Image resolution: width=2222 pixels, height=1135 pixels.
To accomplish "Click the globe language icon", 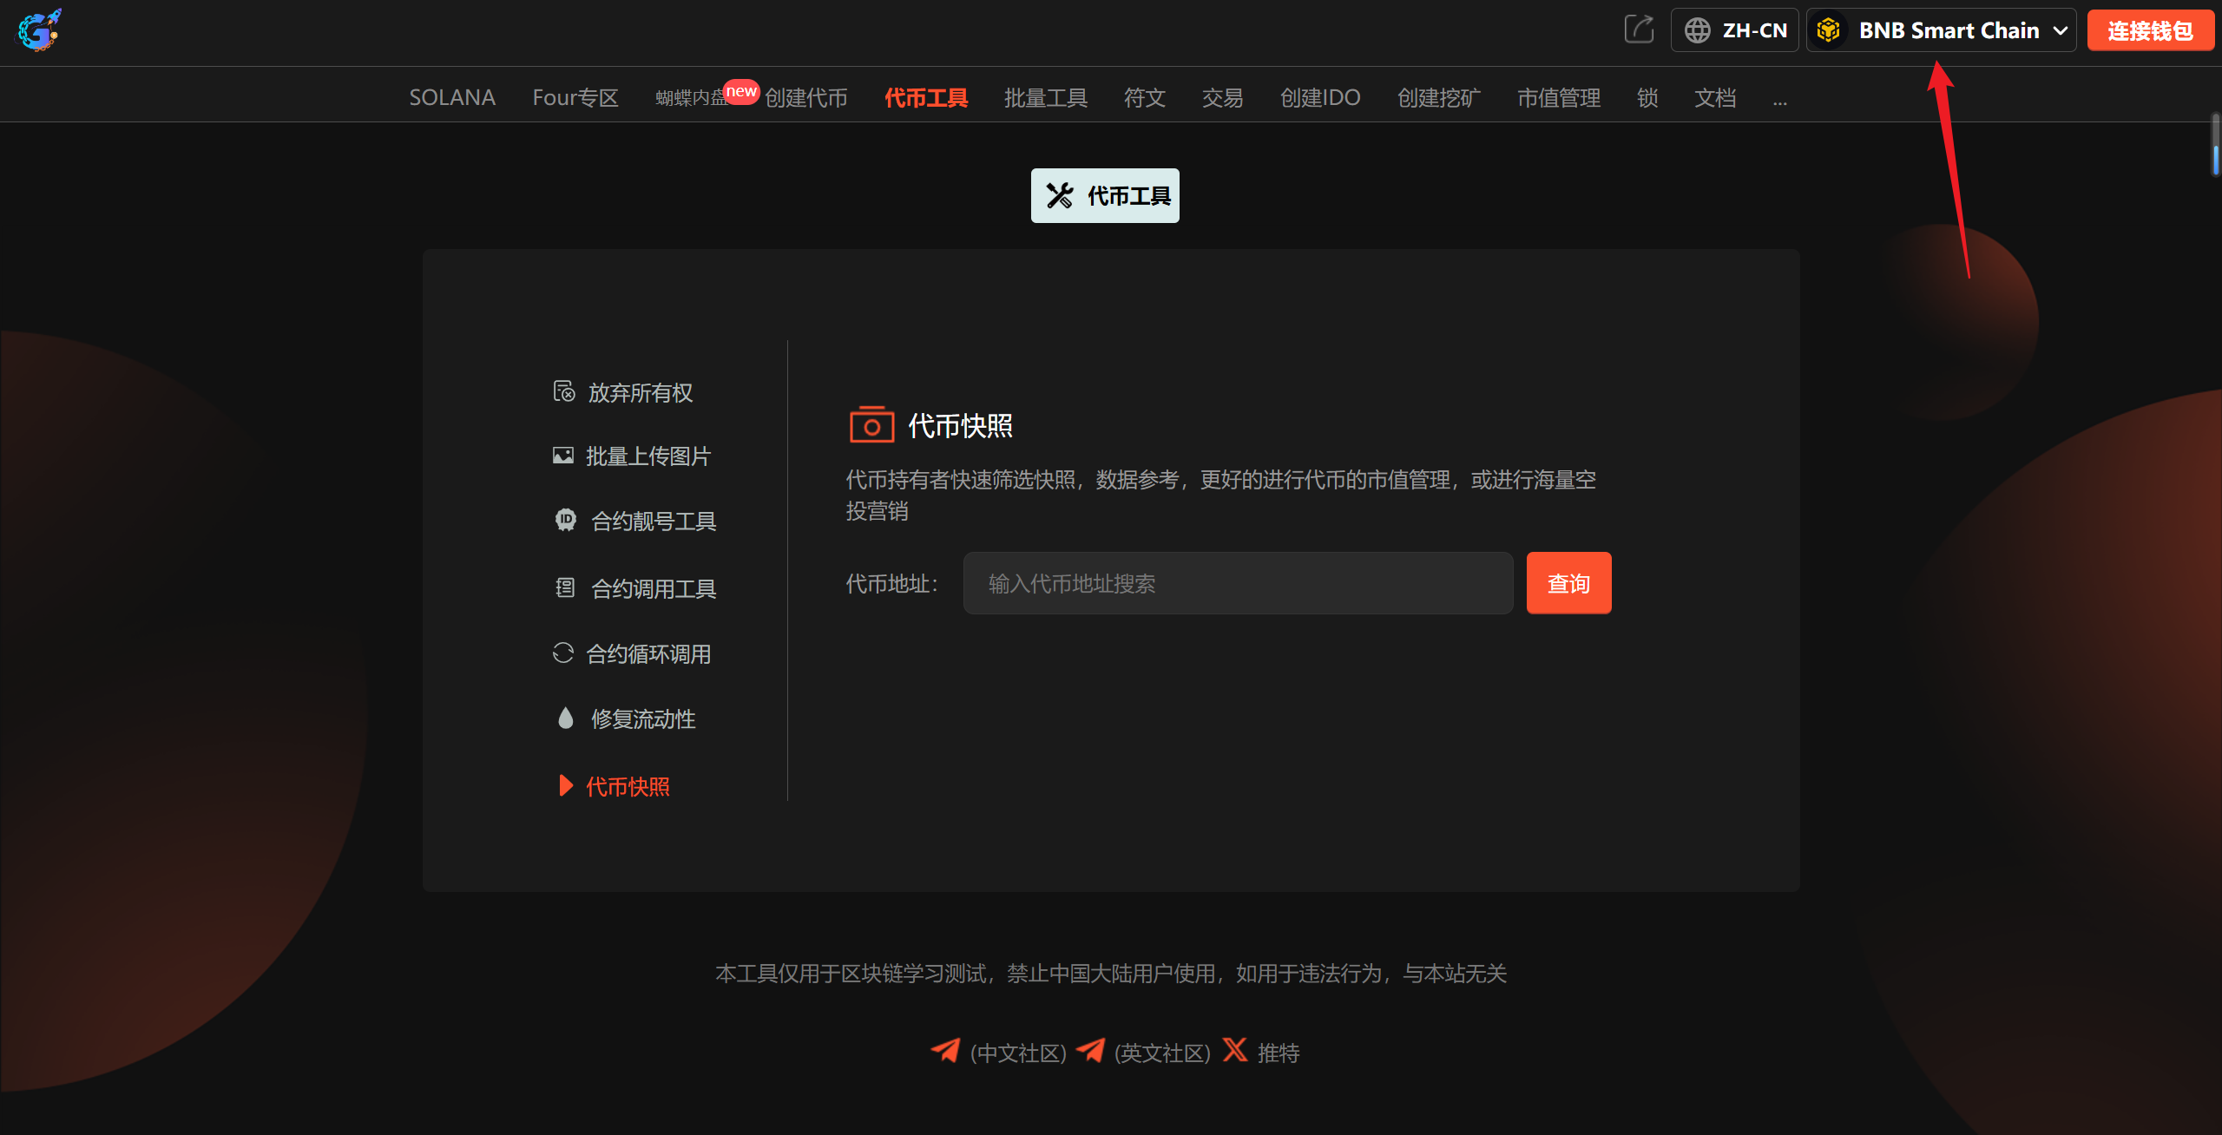I will tap(1697, 30).
